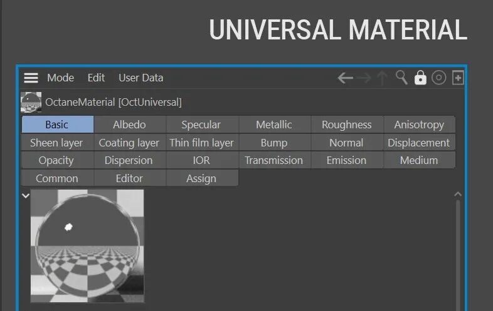Click the OctaneMaterial [OctUniversal] name
The height and width of the screenshot is (311, 493).
[x=114, y=102]
